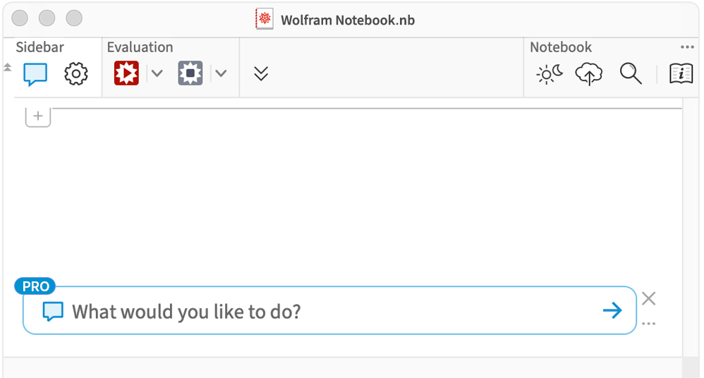Open prompt box ellipsis options

click(649, 324)
